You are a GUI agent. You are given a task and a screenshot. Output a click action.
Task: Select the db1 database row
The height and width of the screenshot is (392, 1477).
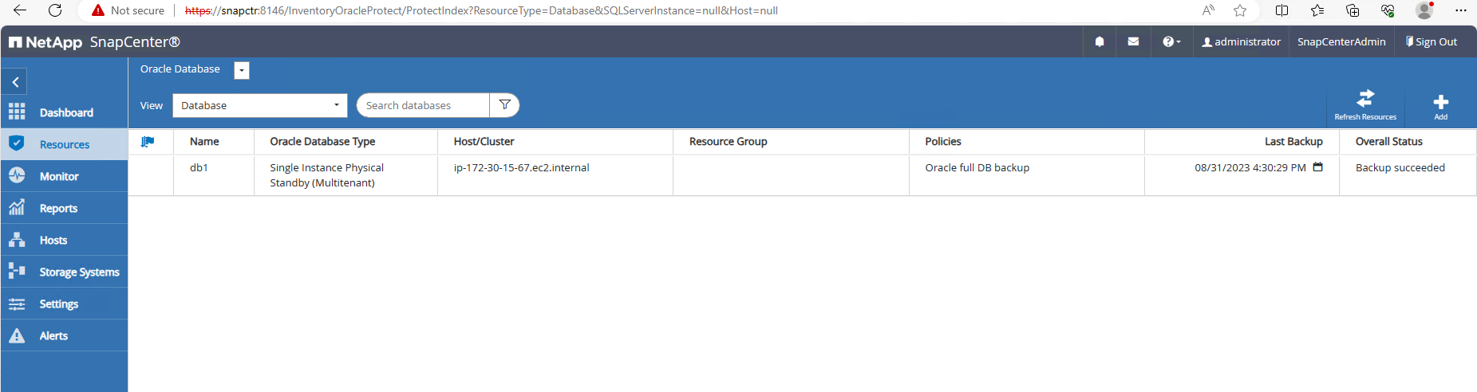(x=802, y=175)
